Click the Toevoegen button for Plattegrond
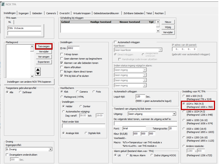 point(43,46)
